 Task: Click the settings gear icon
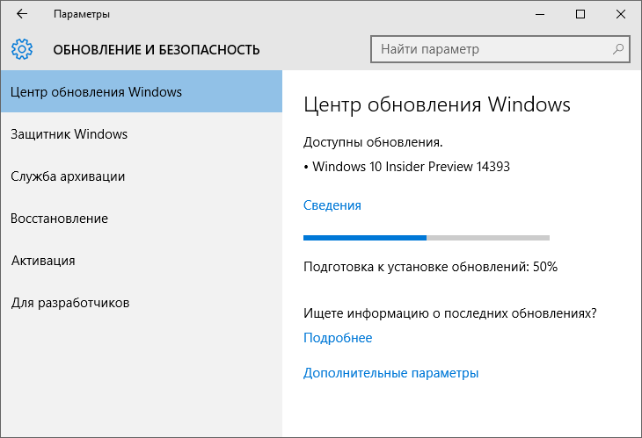pyautogui.click(x=23, y=49)
